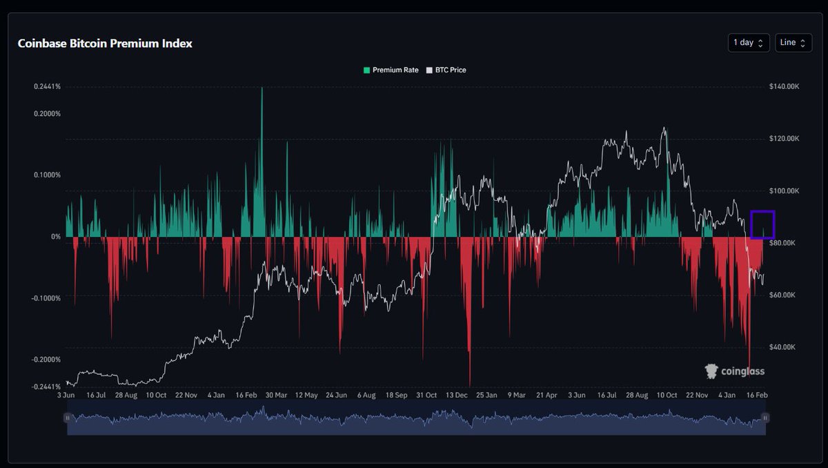This screenshot has width=828, height=468.
Task: Click the -0.1000% axis label
Action: pyautogui.click(x=46, y=298)
